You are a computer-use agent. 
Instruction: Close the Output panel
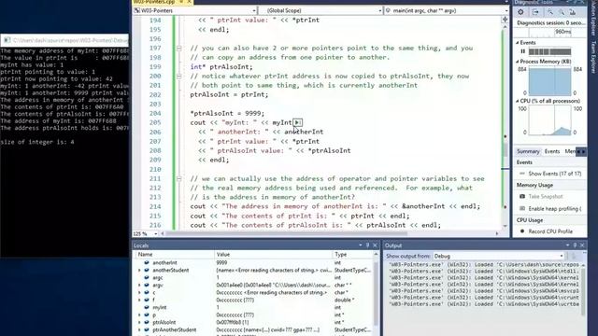click(x=582, y=245)
